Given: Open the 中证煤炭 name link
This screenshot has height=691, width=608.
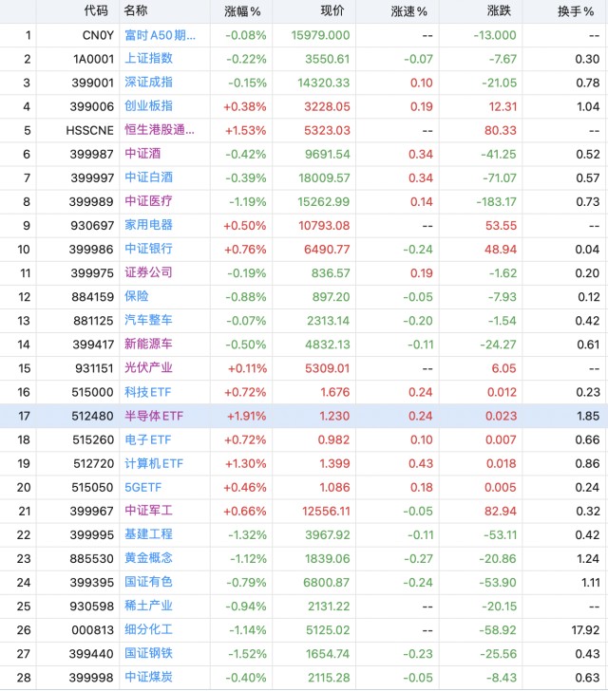Looking at the screenshot, I should (148, 678).
